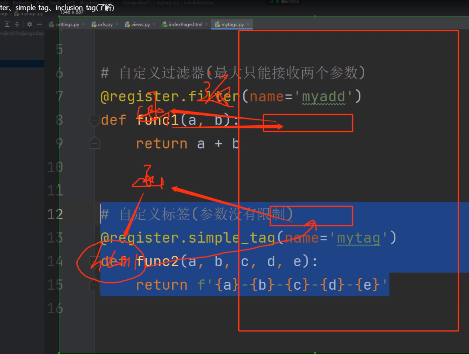Viewport: 469px width, 354px height.
Task: Open the Help menu
Action: pyautogui.click(x=108, y=3)
